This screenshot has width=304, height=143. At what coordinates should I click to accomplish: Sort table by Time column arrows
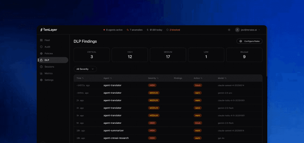(83, 78)
